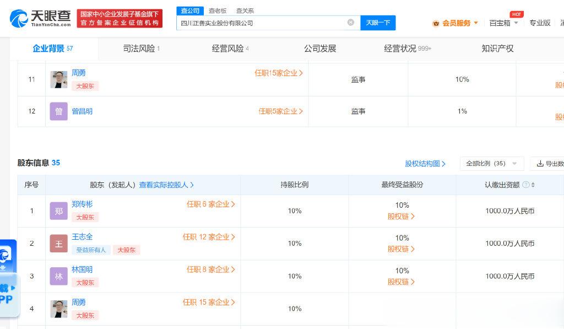The height and width of the screenshot is (329, 564).
Task: Click the 天眼一下 search button
Action: pos(378,23)
